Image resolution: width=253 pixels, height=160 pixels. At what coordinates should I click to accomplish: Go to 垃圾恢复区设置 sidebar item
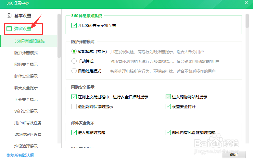pos(28,134)
